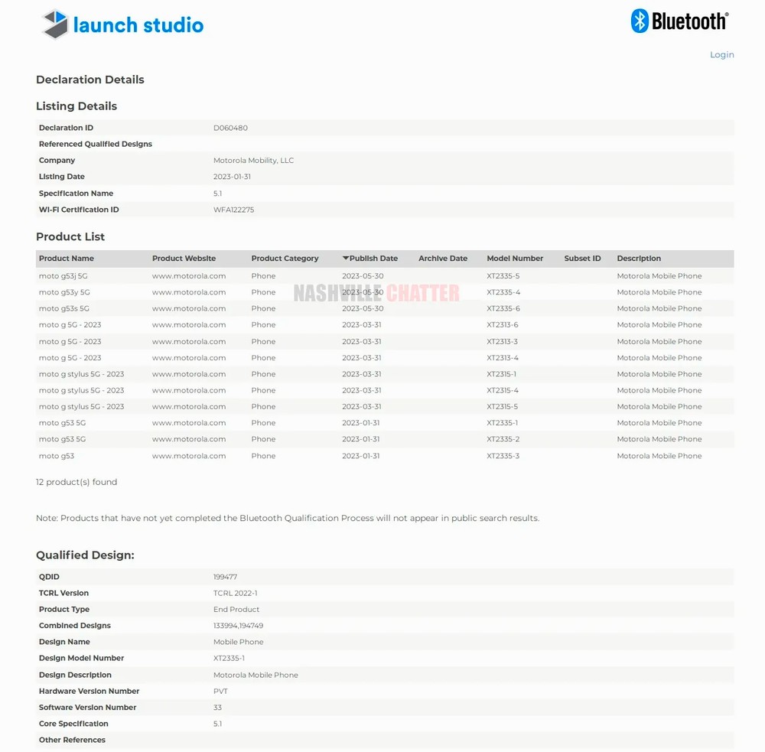Click company value Motorola Mobility, LLC
Screen dimensions: 765x752
coord(254,161)
